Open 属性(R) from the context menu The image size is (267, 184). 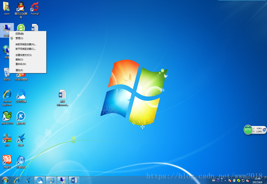click(x=28, y=70)
